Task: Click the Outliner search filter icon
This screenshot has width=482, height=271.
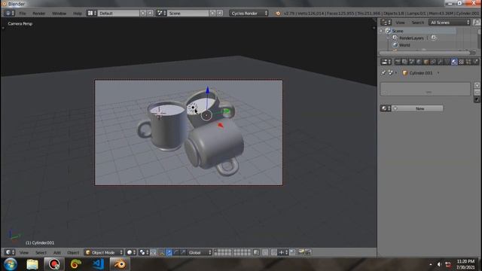Action: pos(476,23)
